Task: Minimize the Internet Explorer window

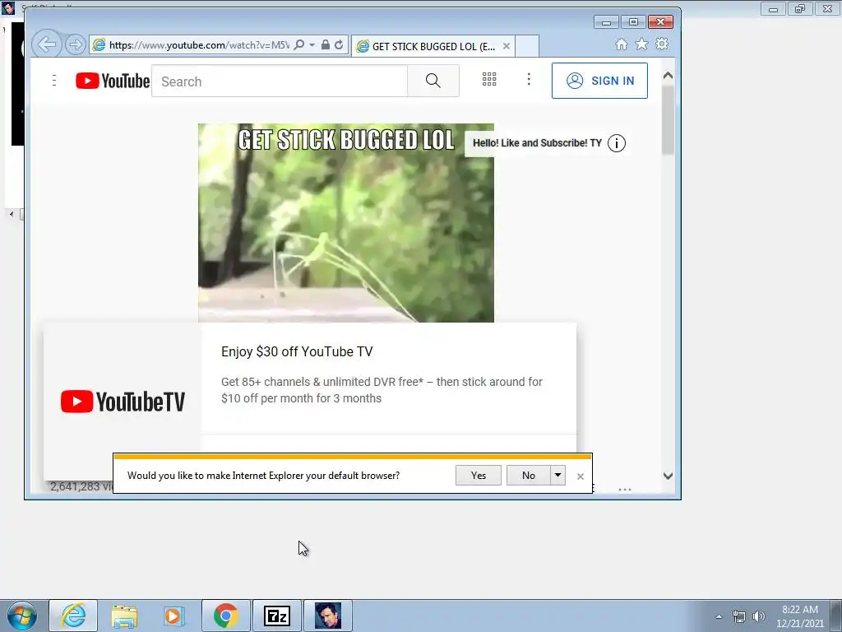Action: click(606, 22)
